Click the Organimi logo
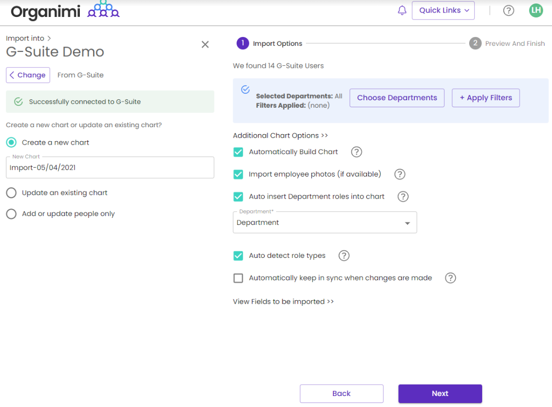The height and width of the screenshot is (407, 552). [65, 11]
